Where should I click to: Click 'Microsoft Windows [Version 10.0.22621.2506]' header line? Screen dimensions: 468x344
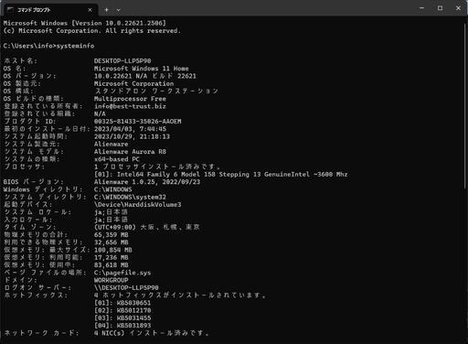(x=85, y=23)
